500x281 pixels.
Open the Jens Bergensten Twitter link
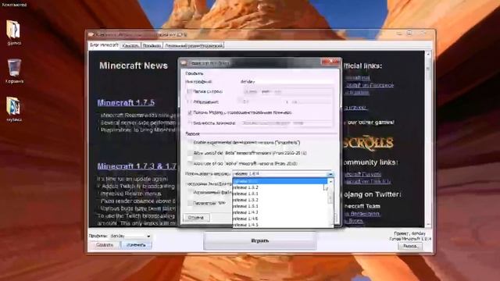(x=362, y=214)
